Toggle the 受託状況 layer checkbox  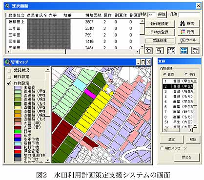tap(9, 70)
